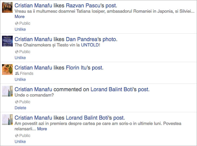Image resolution: width=197 pixels, height=146 pixels.
Task: Unlike Dan Pandrea's photo
Action: 20,58
